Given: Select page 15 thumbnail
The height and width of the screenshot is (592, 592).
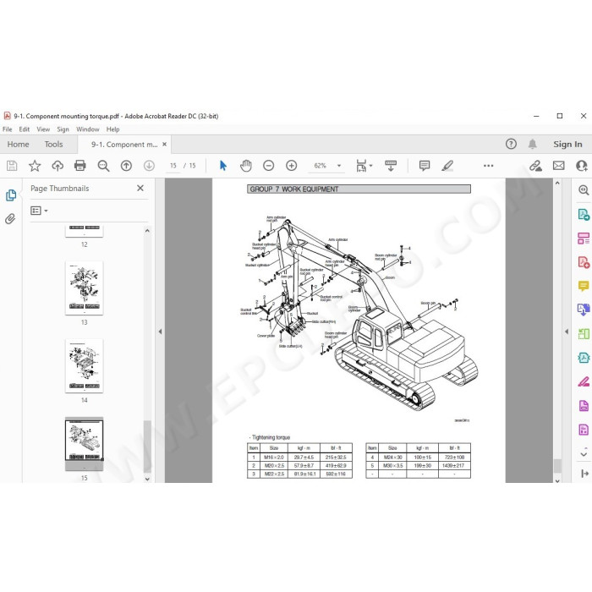Looking at the screenshot, I should click(85, 444).
